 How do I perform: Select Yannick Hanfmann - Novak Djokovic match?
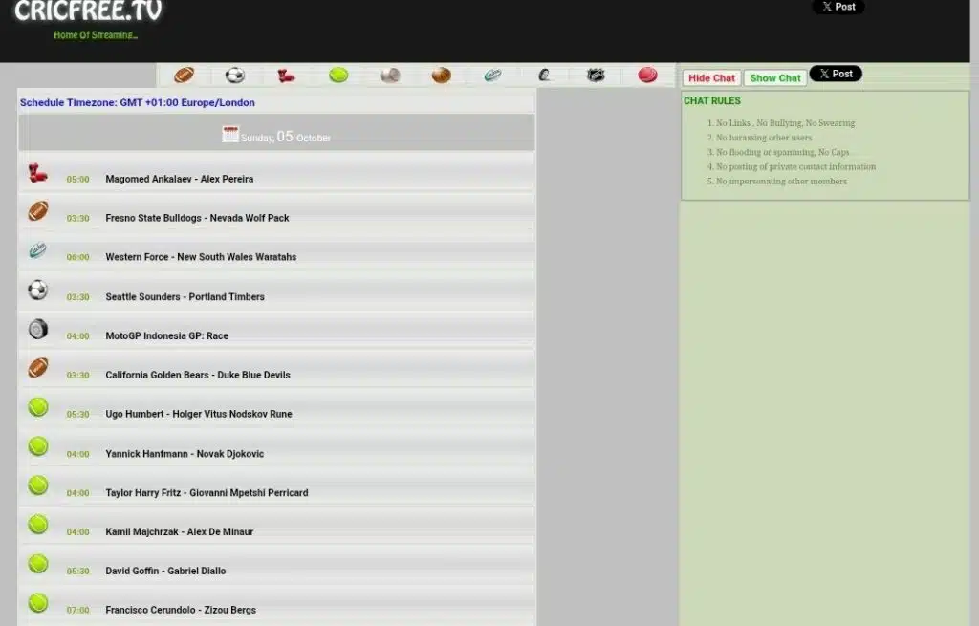(185, 454)
